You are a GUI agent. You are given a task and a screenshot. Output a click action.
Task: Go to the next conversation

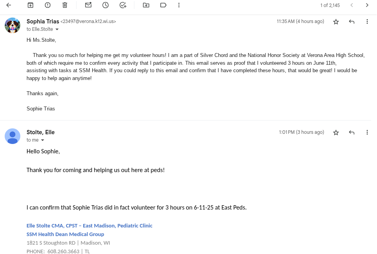[367, 5]
